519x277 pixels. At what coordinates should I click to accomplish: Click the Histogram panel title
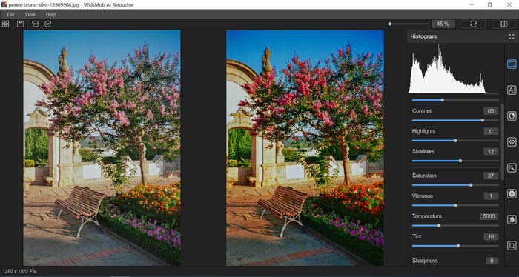pyautogui.click(x=423, y=36)
